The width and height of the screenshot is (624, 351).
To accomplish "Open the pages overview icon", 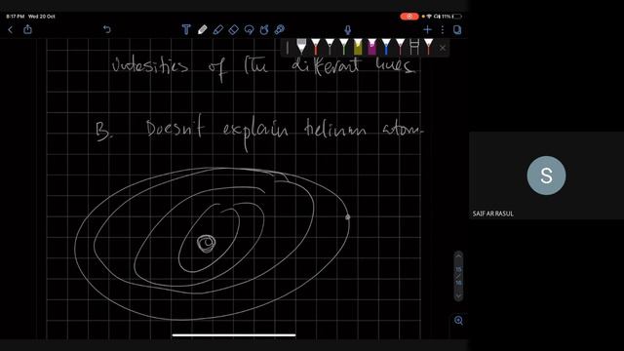I will 457,29.
